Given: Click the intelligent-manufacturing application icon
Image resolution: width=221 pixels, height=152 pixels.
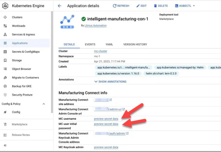Looking at the screenshot, I should click(67, 21).
